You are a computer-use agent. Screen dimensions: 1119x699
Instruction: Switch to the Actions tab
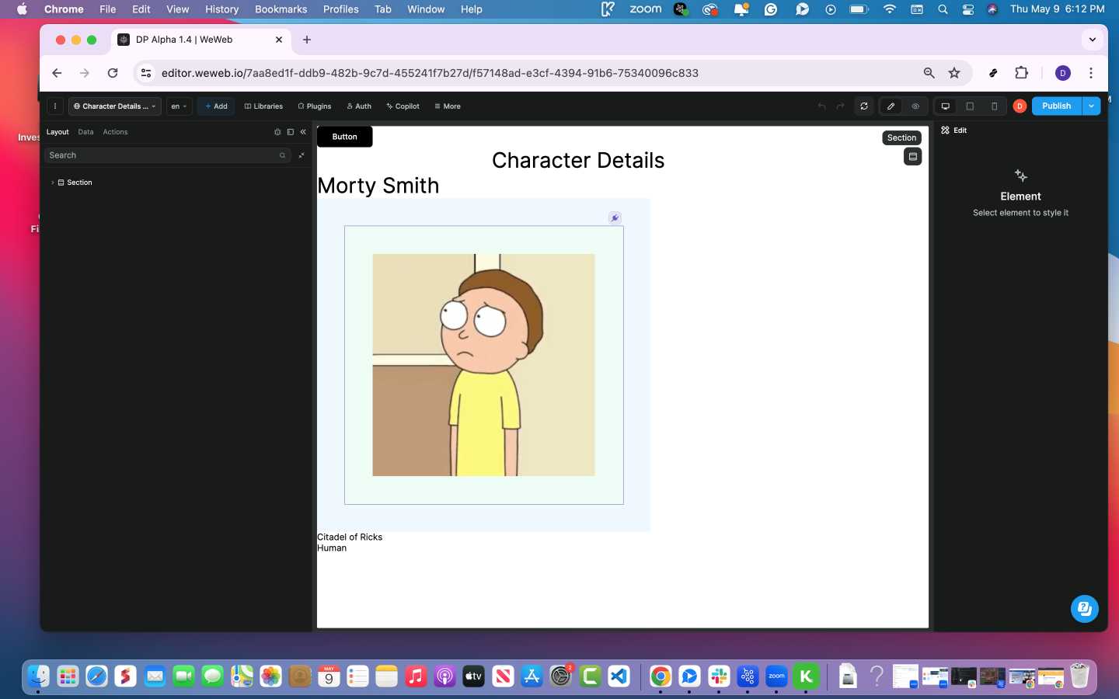115,132
